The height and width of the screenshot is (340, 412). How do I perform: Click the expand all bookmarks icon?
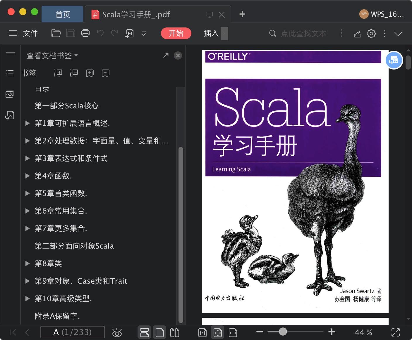pyautogui.click(x=58, y=73)
